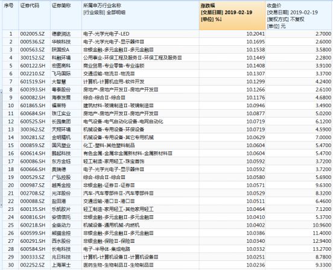
Task: Select stock code 600135.SH
Action: click(x=33, y=209)
